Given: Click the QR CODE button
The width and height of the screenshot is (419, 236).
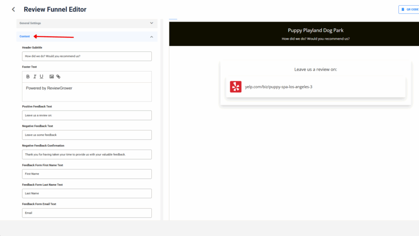Looking at the screenshot, I should (x=409, y=9).
